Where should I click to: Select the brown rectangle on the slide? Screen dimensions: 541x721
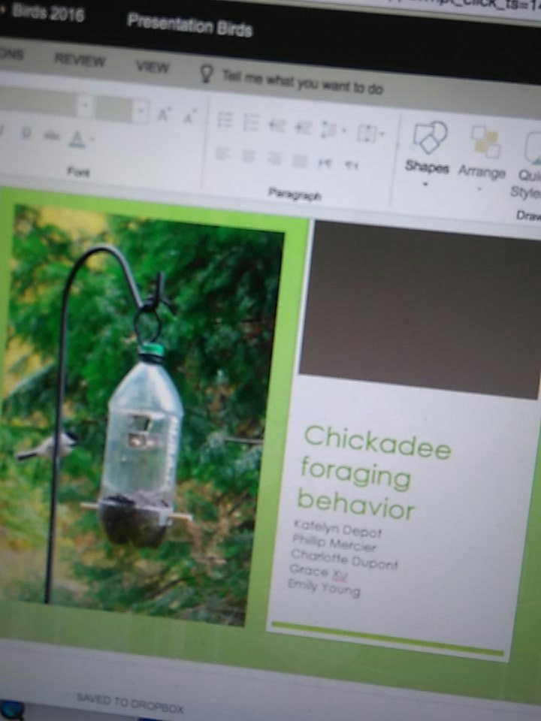click(419, 309)
